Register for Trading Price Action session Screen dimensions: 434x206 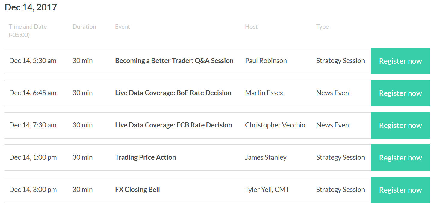tap(400, 158)
